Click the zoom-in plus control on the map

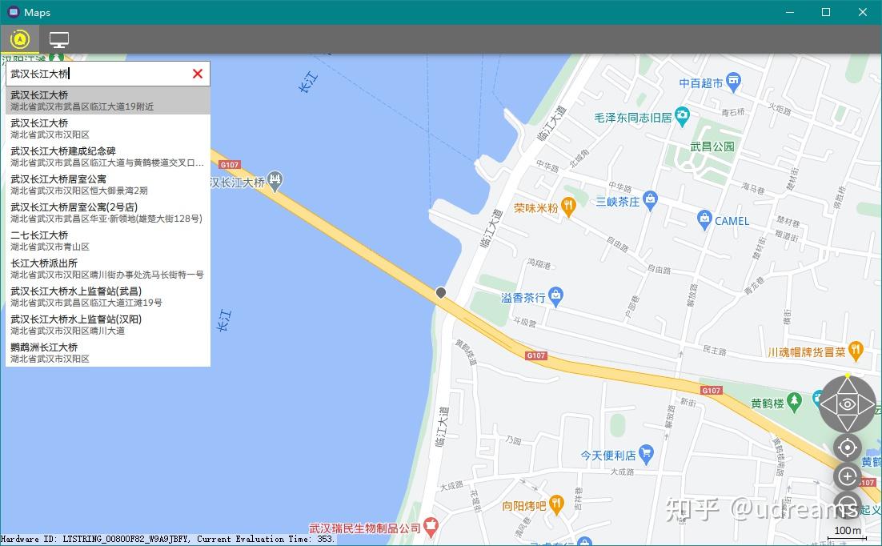click(847, 476)
